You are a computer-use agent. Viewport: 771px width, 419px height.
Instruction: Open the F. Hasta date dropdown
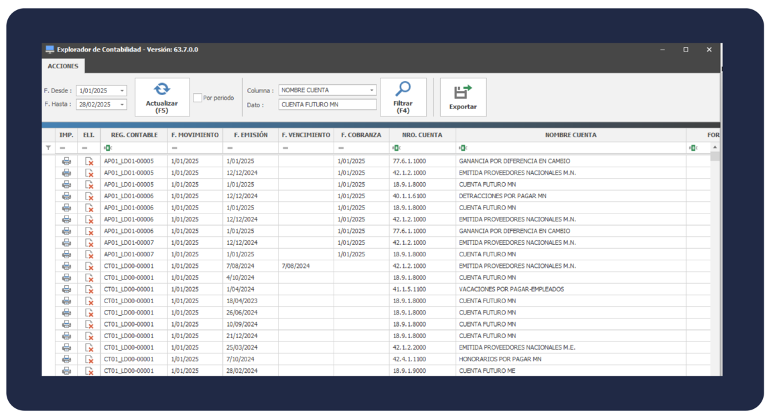click(122, 104)
